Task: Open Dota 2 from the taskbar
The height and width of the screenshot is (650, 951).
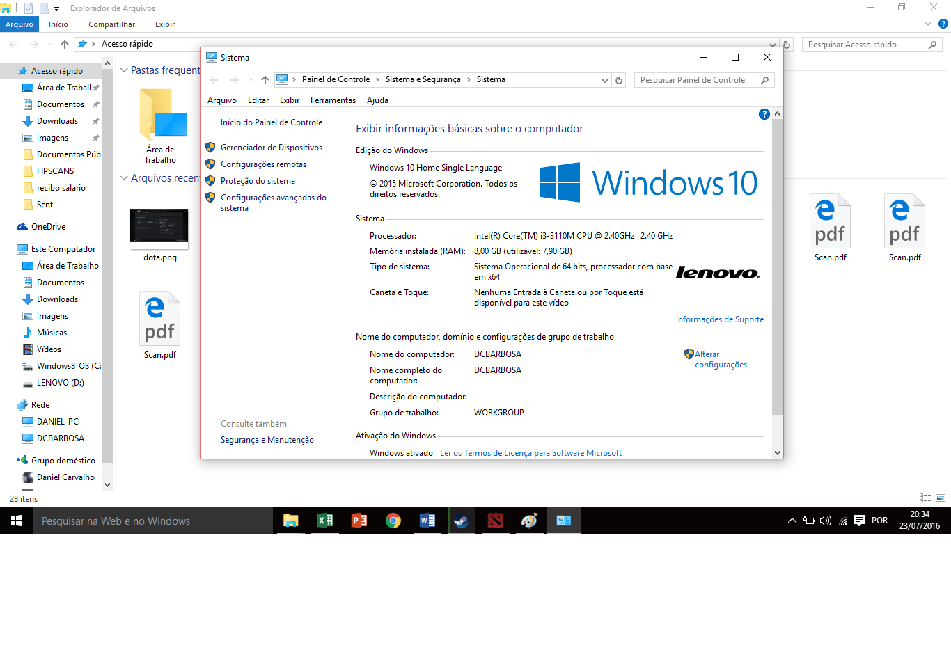Action: point(495,521)
